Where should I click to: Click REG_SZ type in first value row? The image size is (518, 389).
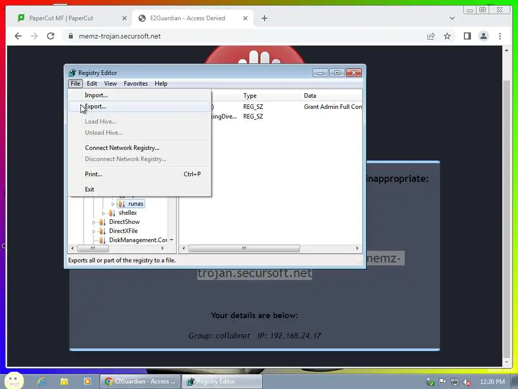(x=253, y=107)
